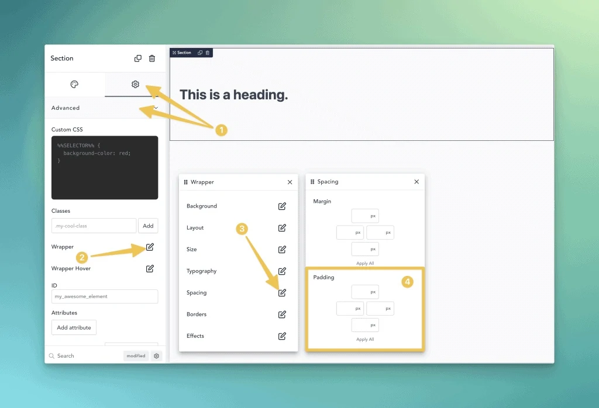Click the duplicate Section icon in panel header

[138, 58]
